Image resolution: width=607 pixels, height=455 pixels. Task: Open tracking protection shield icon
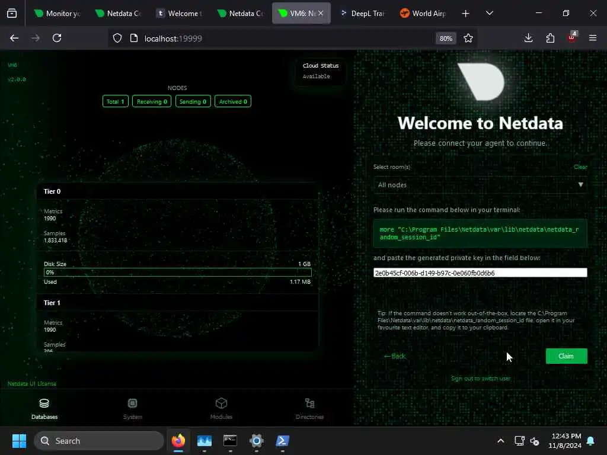click(117, 38)
